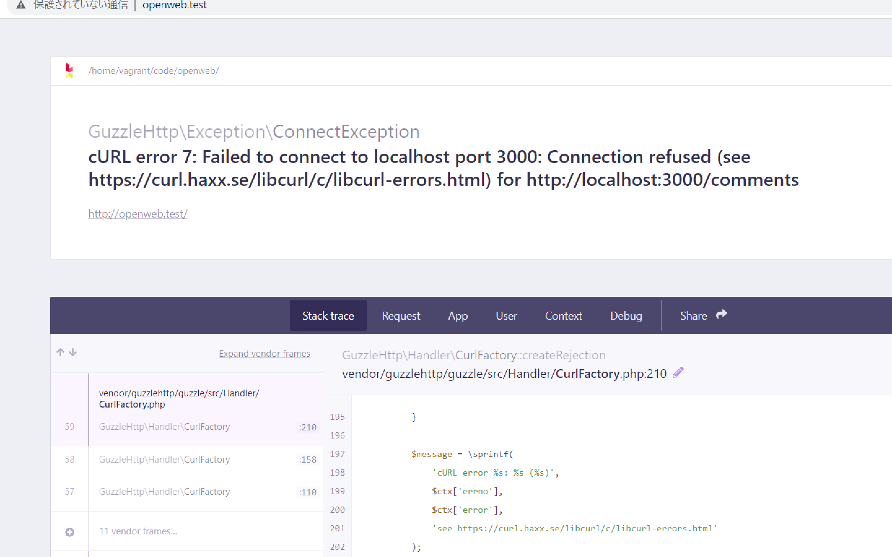Click the cURL error 7 message text
The width and height of the screenshot is (892, 557).
coord(444,168)
